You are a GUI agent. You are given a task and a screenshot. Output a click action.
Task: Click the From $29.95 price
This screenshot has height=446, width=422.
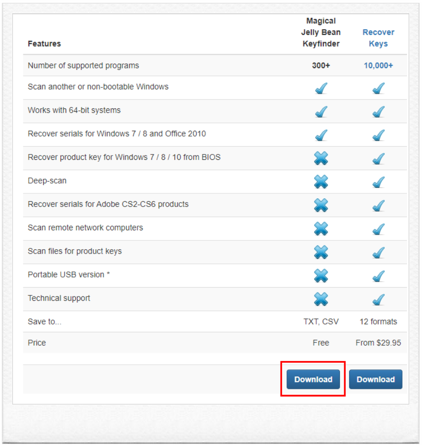click(x=378, y=343)
